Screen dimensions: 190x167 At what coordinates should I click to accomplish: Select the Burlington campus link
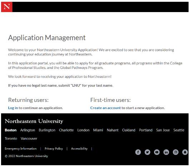coord(47,130)
